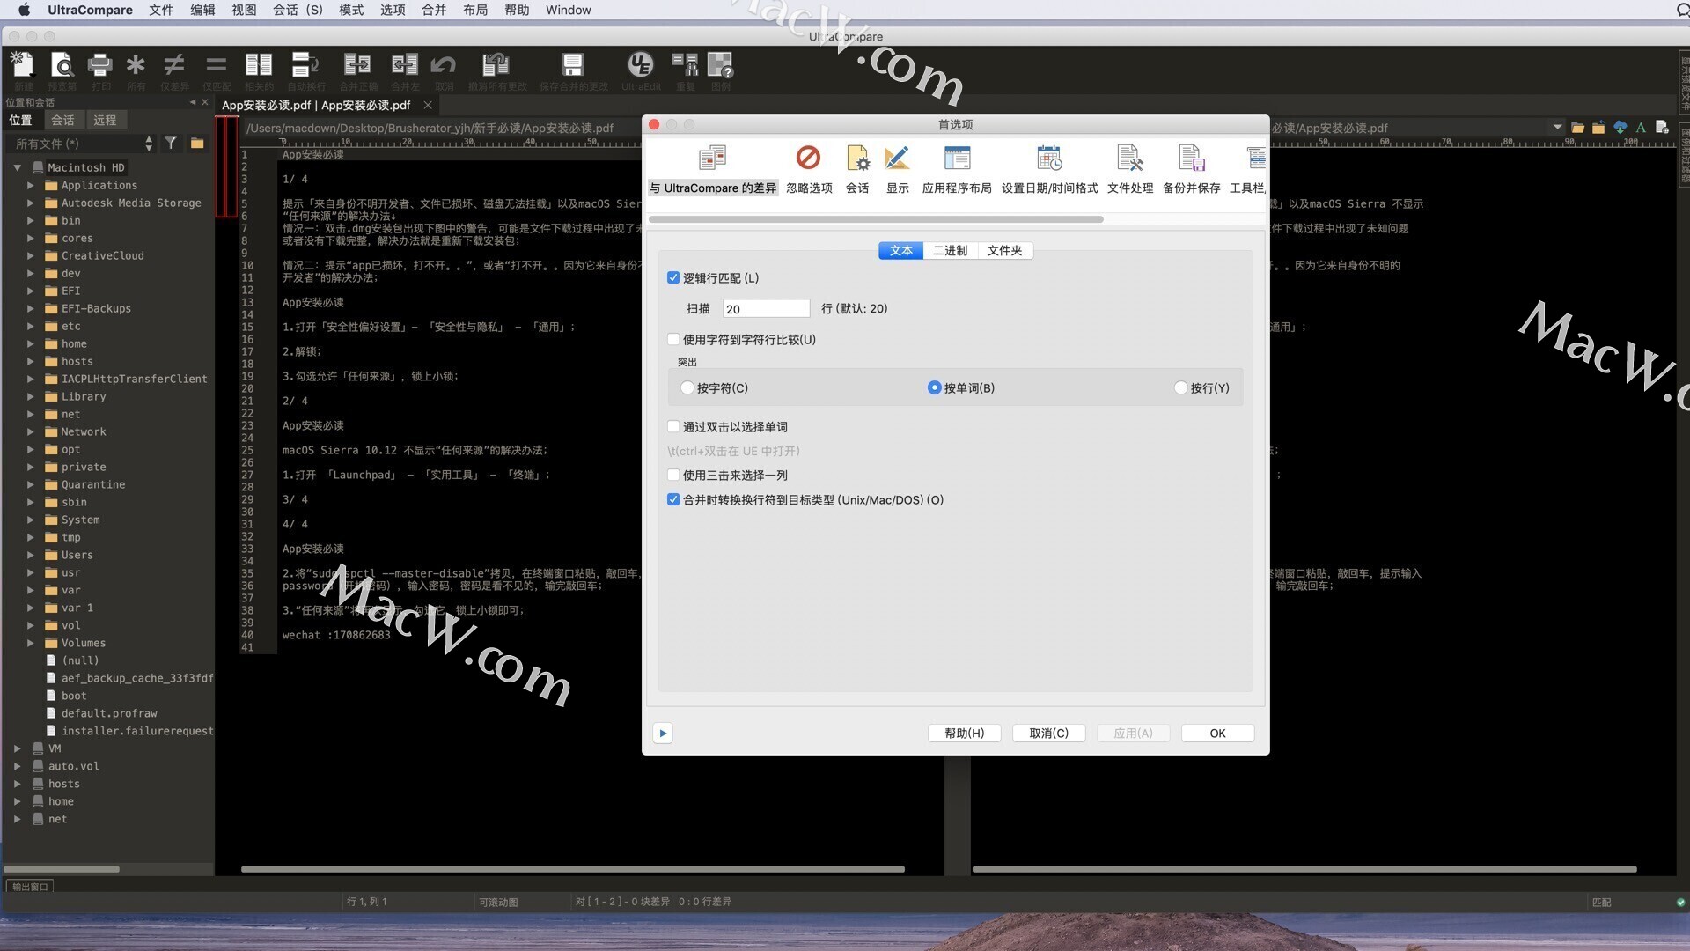Switch to 会话 tab in location panel
This screenshot has height=951, width=1690.
pyautogui.click(x=62, y=121)
